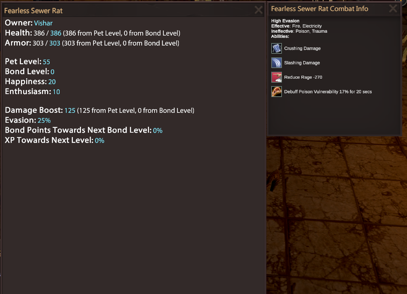407x294 pixels.
Task: Click XP Towards Next Level percentage
Action: coord(99,140)
